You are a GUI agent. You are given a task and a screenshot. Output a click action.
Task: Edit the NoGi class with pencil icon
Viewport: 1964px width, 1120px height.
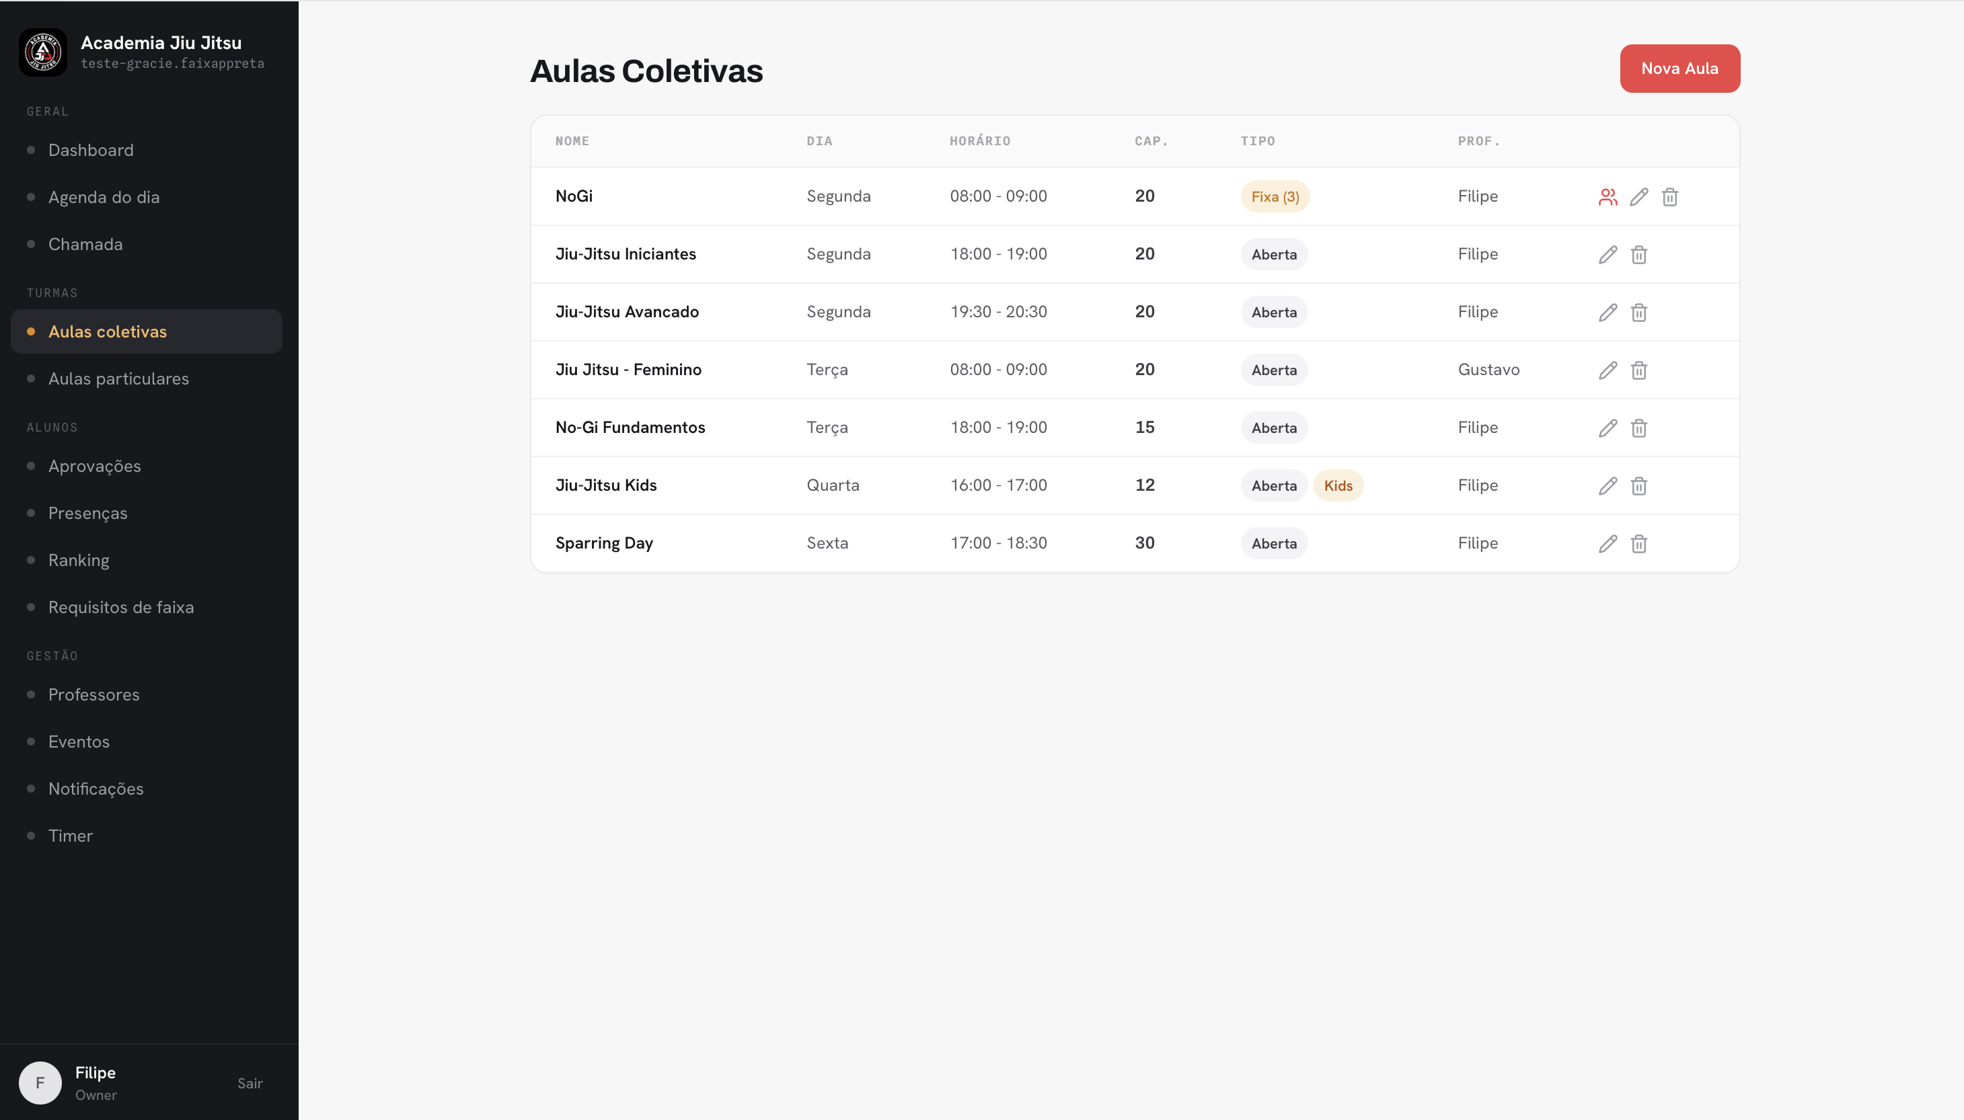[1638, 197]
